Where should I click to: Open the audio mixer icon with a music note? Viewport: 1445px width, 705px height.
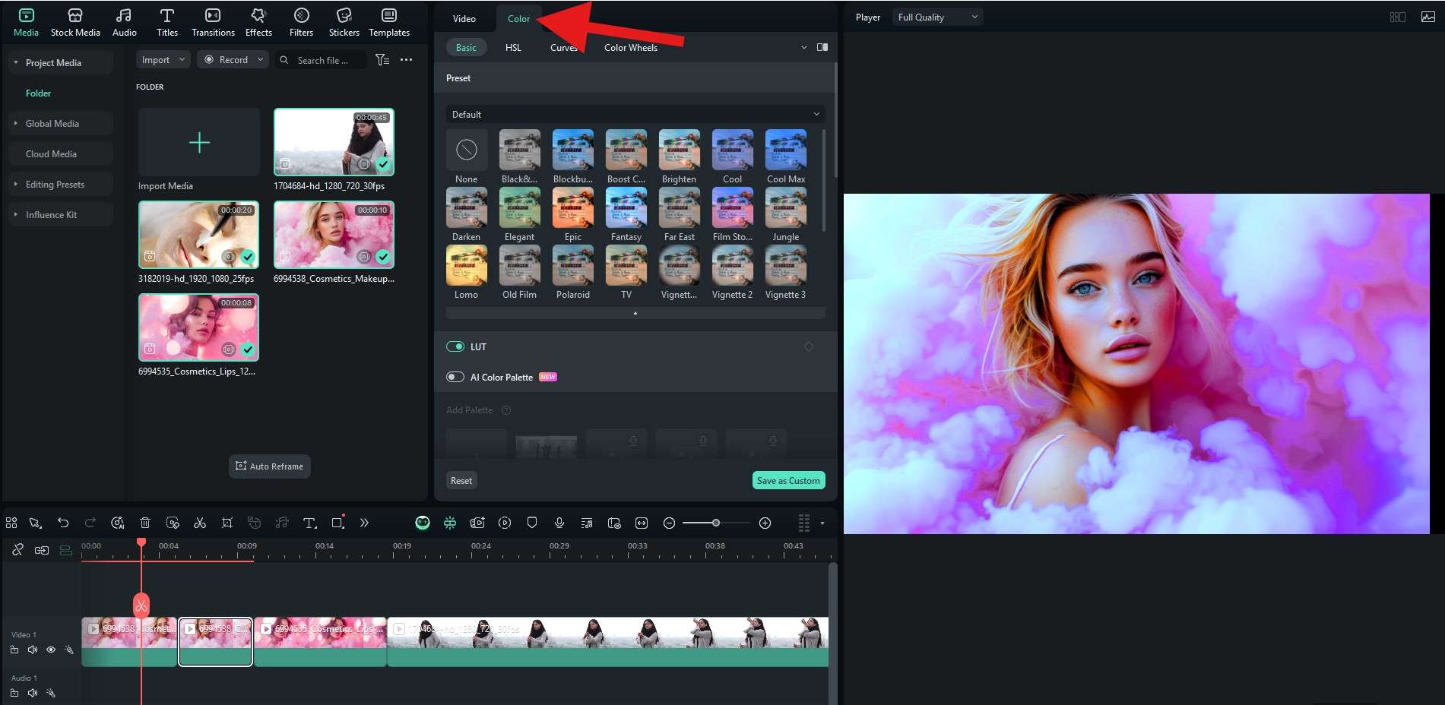point(587,523)
